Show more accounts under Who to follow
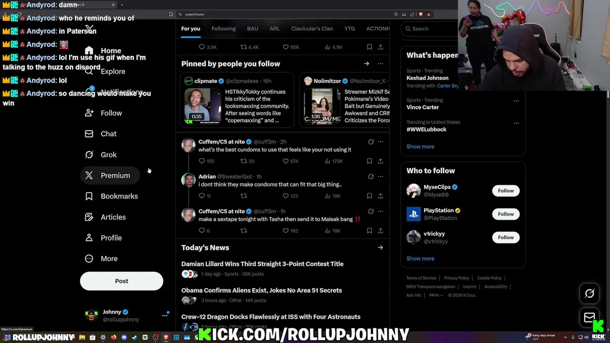 pyautogui.click(x=420, y=259)
